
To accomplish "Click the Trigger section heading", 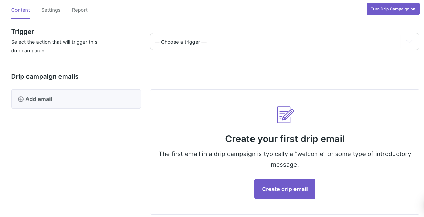I will (22, 31).
